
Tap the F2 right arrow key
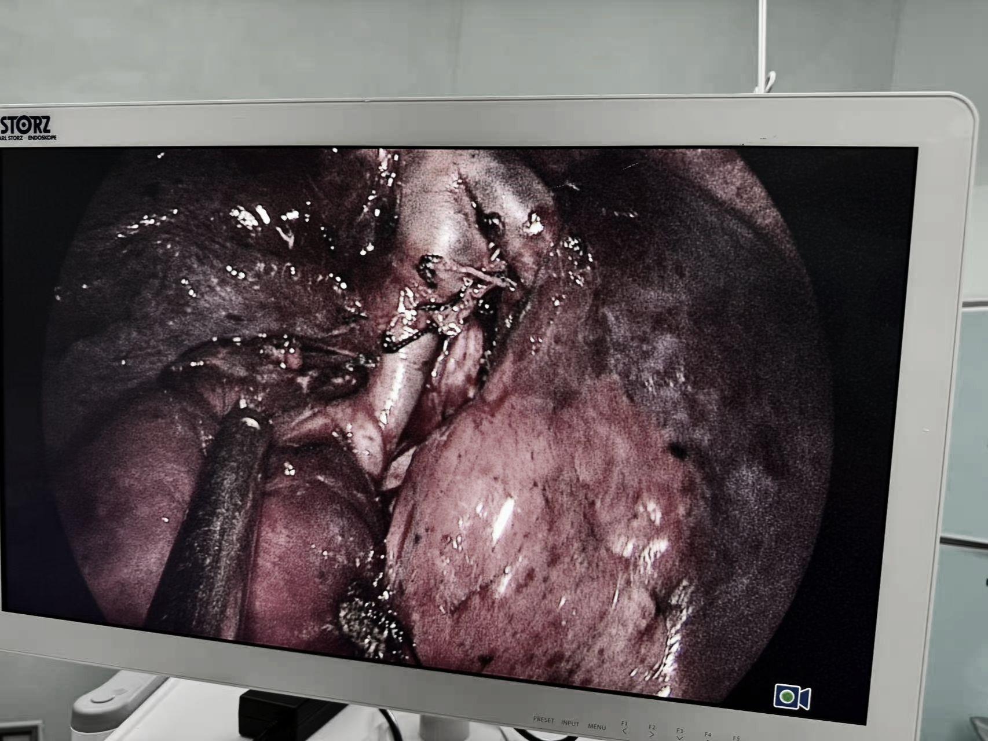(652, 731)
